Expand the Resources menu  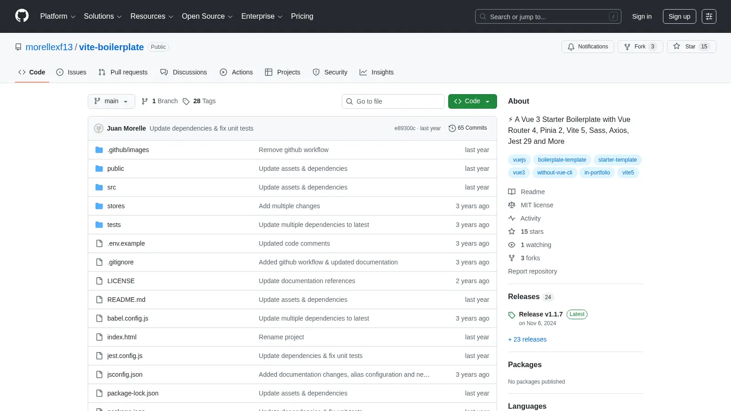click(x=152, y=16)
